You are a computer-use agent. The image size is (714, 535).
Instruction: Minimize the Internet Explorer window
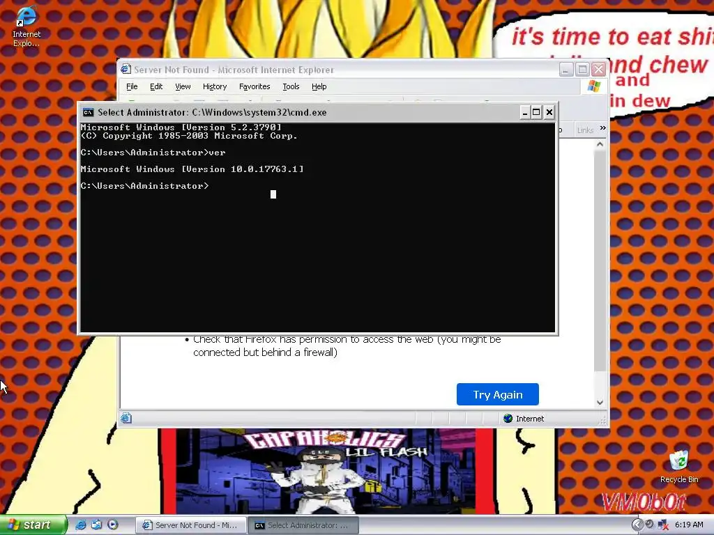(566, 70)
